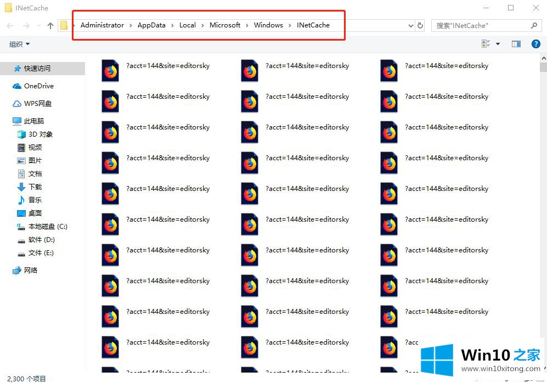
Task: Click OneDrive cloud icon
Action: (x=17, y=86)
